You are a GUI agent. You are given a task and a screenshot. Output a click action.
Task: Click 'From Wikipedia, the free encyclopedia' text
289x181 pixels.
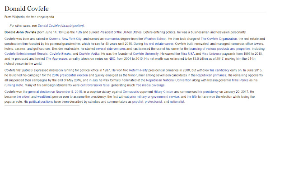pyautogui.click(x=29, y=17)
